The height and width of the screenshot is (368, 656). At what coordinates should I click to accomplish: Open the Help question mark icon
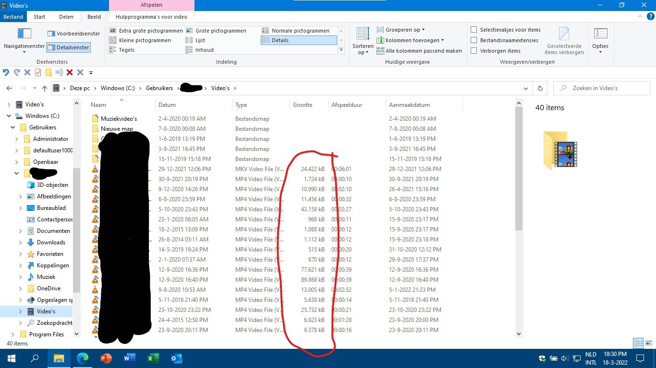[651, 17]
